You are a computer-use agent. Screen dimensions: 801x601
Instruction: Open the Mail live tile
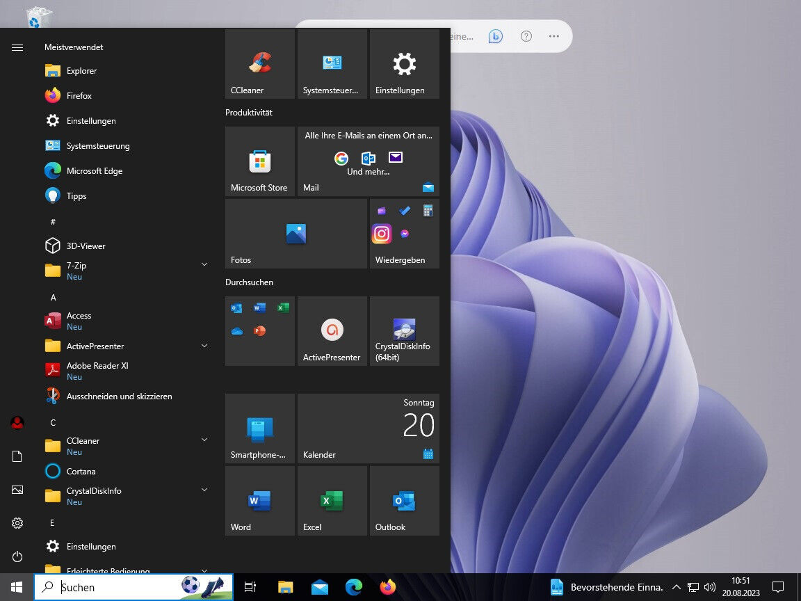click(x=369, y=161)
